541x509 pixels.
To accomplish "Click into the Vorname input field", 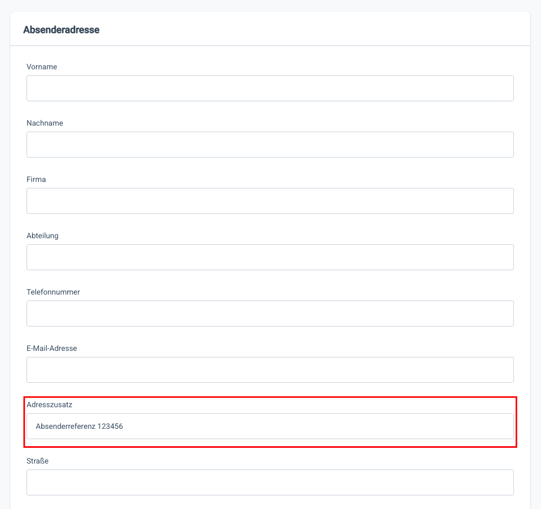I will pos(270,88).
